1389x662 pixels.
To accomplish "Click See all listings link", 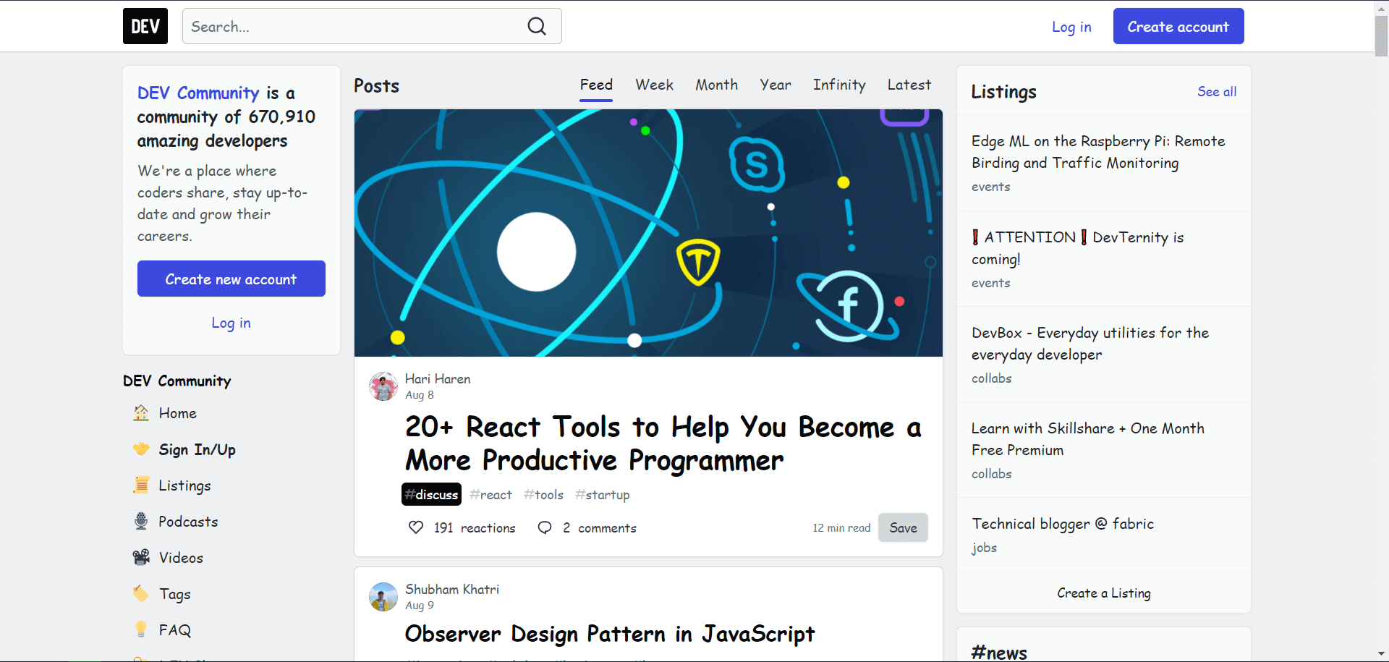I will point(1217,92).
